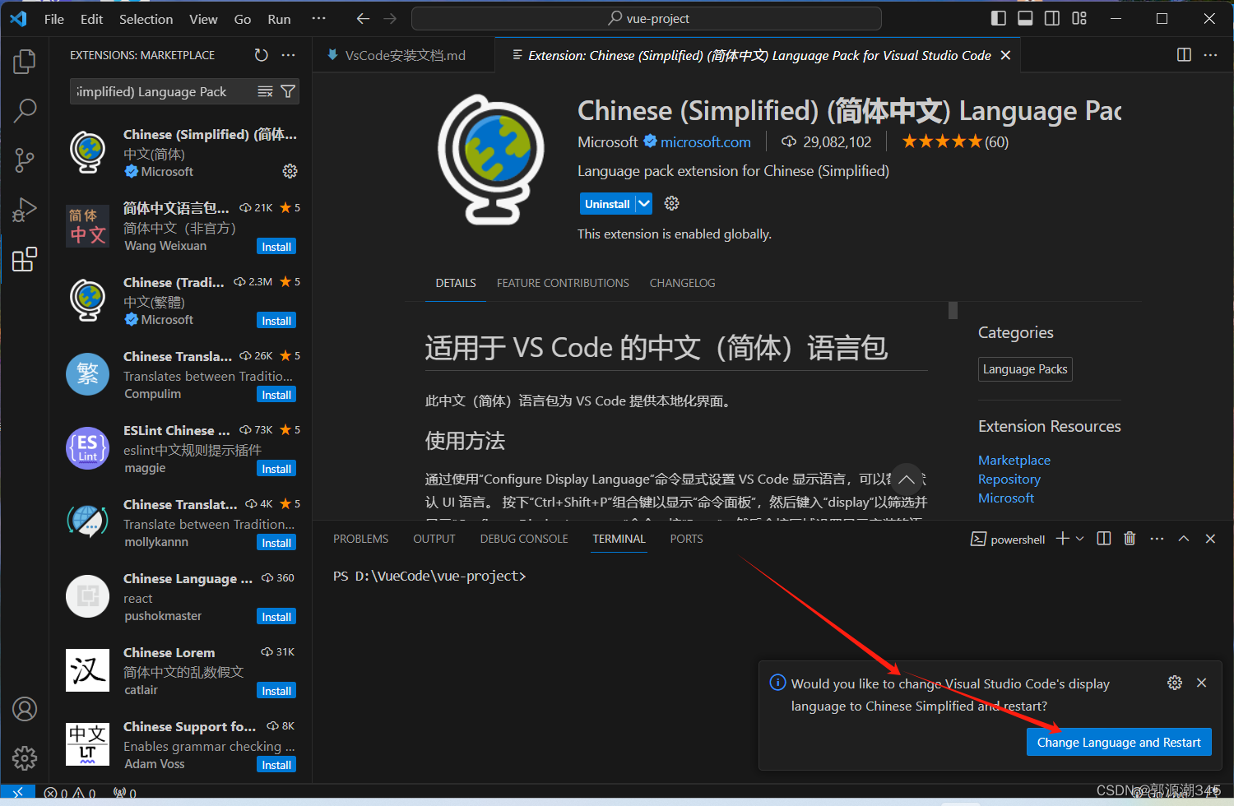Install Chinese (Traditional) language pack
Image resolution: width=1234 pixels, height=806 pixels.
click(x=276, y=321)
